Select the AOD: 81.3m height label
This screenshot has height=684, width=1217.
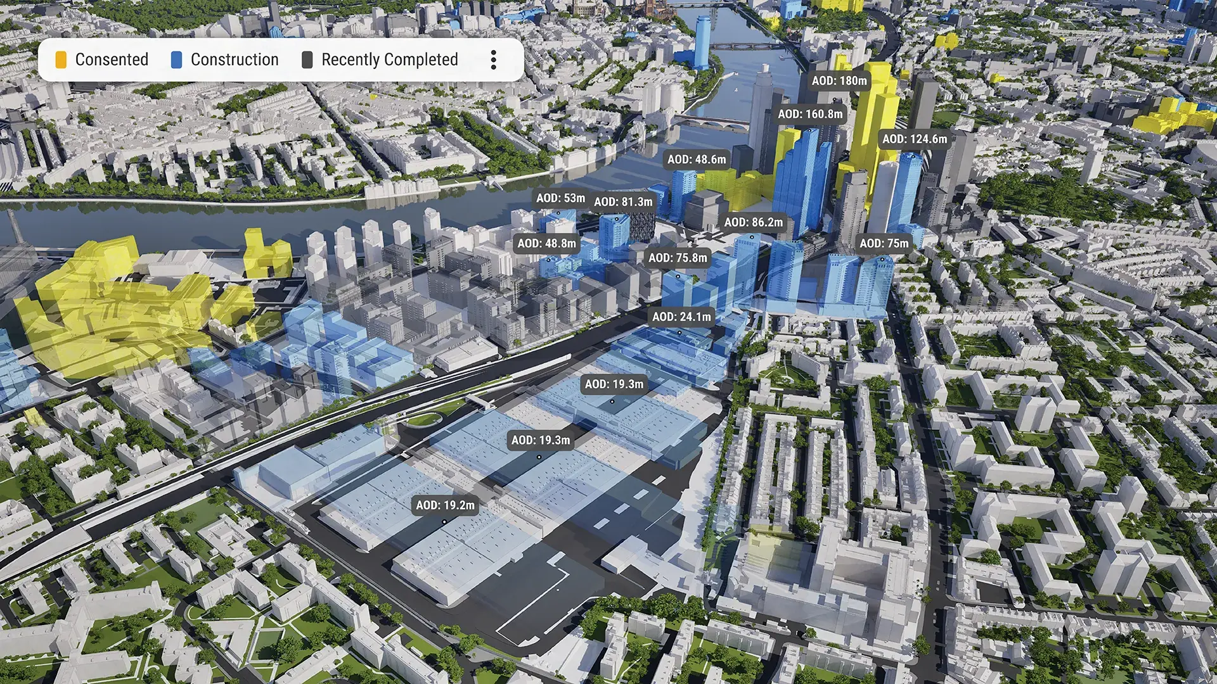[623, 202]
